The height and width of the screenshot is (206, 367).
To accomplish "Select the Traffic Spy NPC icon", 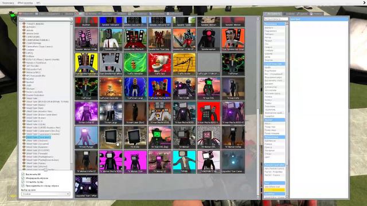I will tap(159, 64).
